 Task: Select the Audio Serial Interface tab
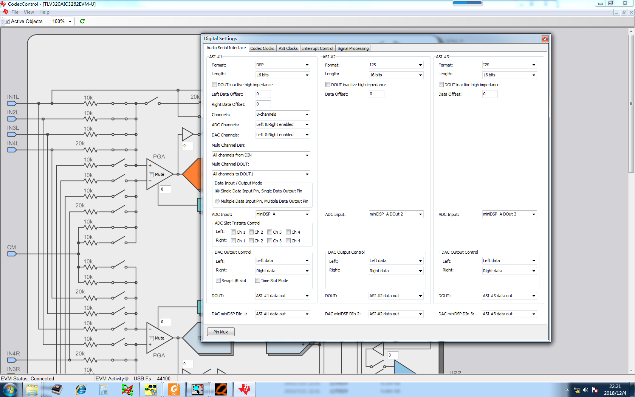click(226, 48)
